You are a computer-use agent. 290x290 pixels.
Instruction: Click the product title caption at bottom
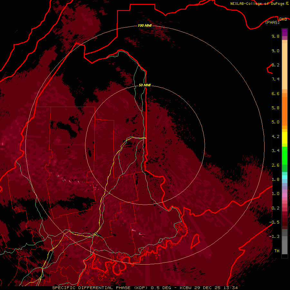[x=145, y=288]
